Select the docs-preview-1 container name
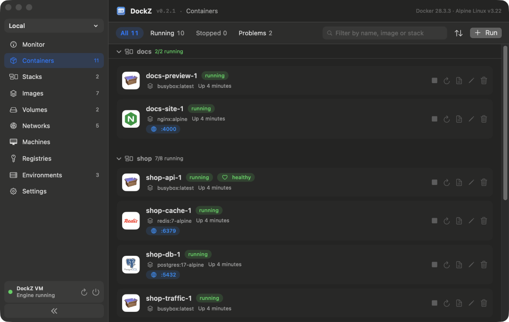Viewport: 509px width, 322px height. click(x=171, y=76)
